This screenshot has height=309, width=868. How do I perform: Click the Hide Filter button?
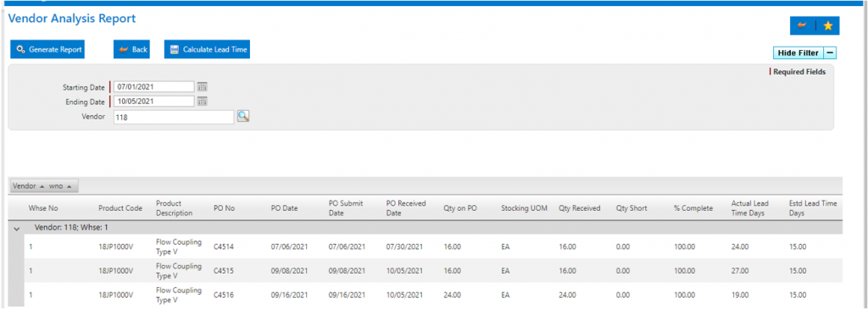pyautogui.click(x=798, y=53)
